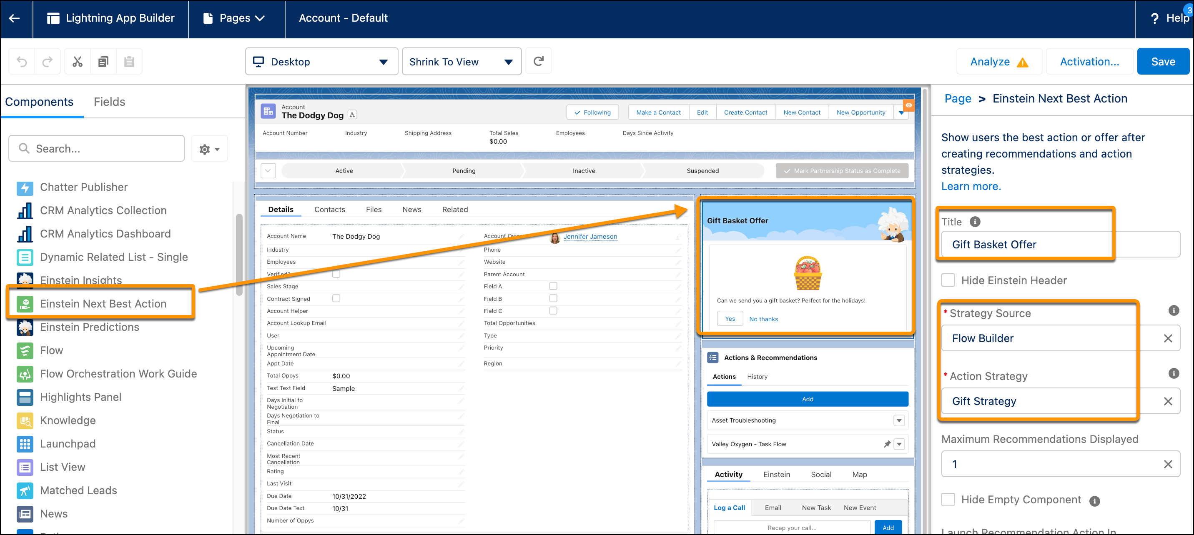This screenshot has height=535, width=1194.
Task: Open Asset Troubleshooting dropdown arrow
Action: pyautogui.click(x=899, y=420)
